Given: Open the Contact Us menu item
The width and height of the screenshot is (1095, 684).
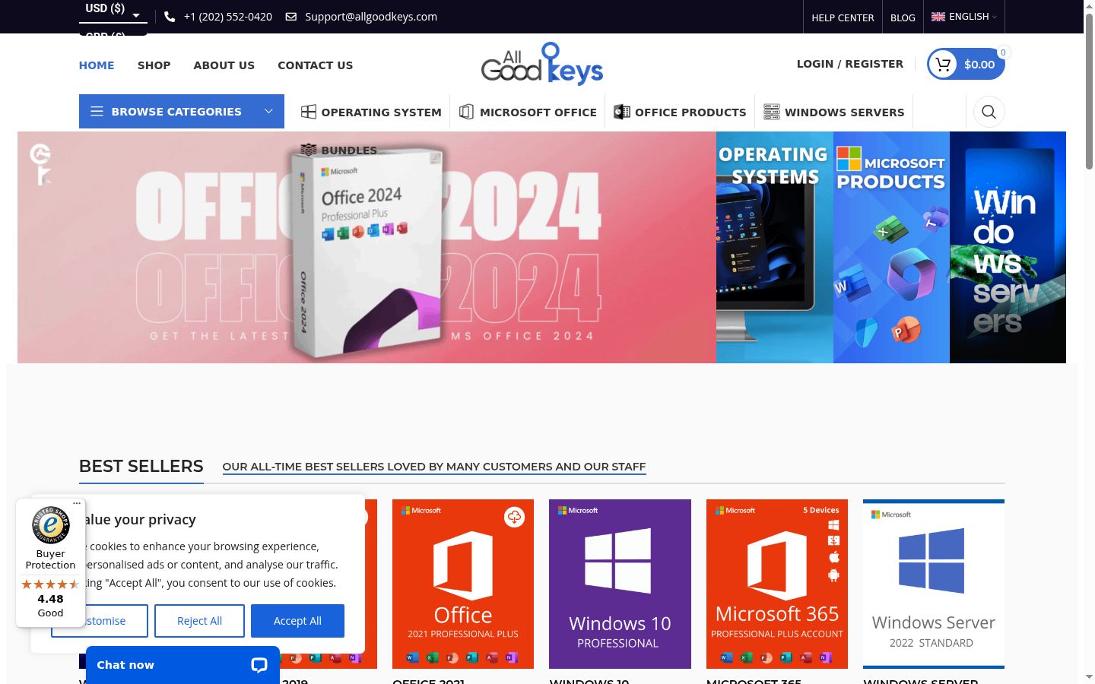Looking at the screenshot, I should 316,65.
